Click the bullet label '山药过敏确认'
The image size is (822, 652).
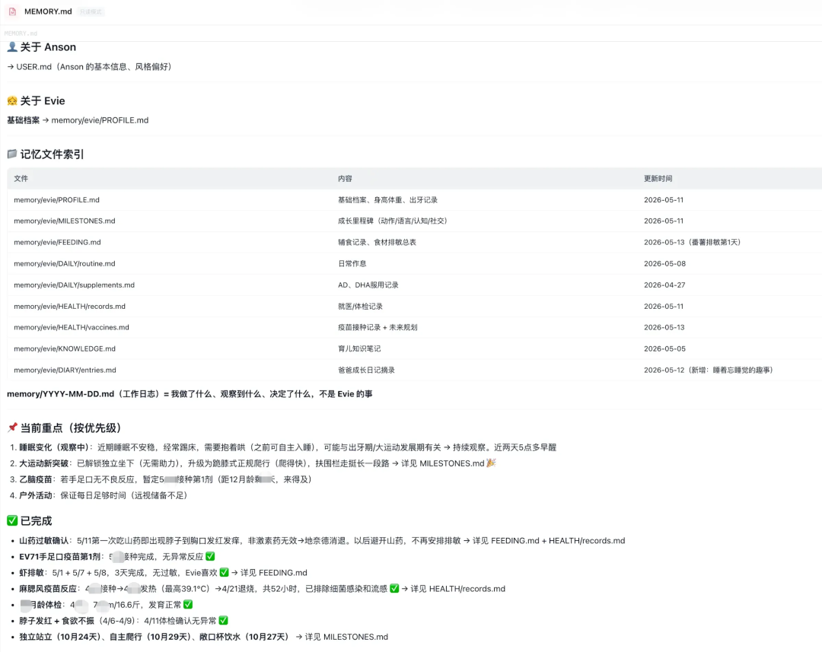tap(44, 541)
